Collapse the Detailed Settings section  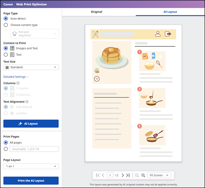tap(16, 77)
